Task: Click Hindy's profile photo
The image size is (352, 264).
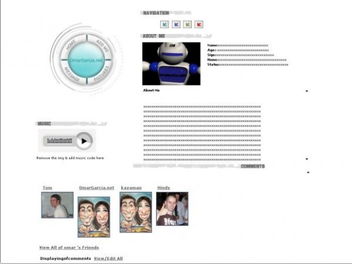Action: (x=172, y=209)
